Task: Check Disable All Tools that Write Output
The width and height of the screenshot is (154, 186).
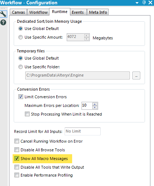Action: [17, 167]
